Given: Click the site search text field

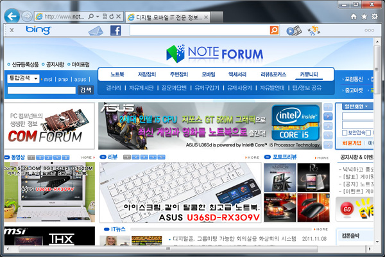Looking at the screenshot, I should point(42,90).
